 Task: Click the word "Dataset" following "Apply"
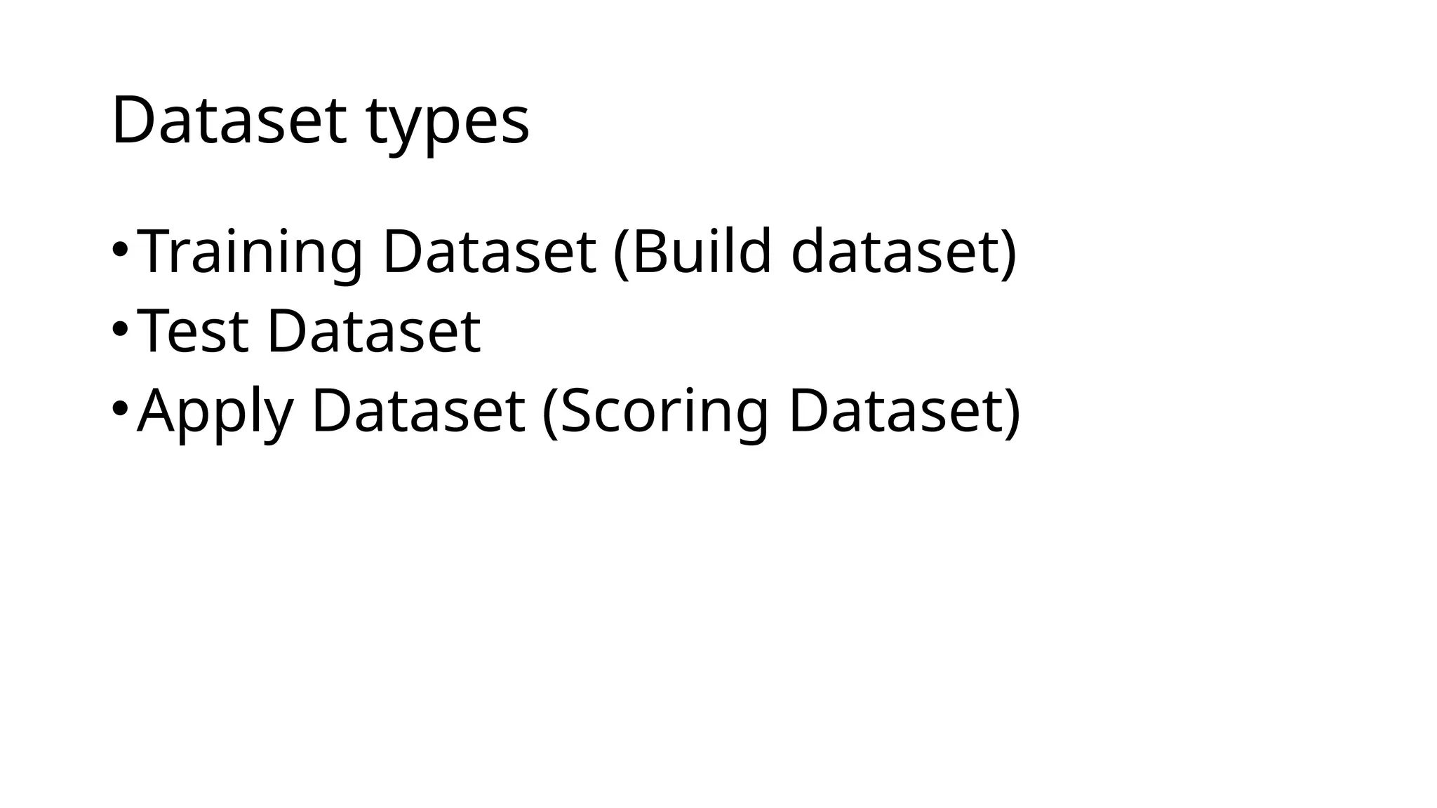[x=418, y=411]
